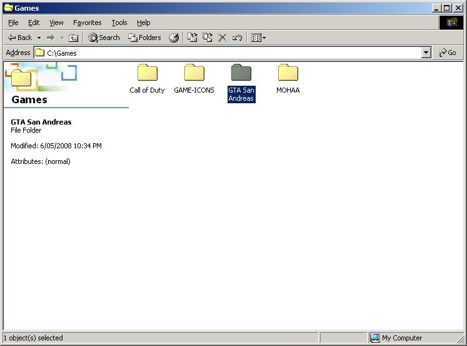Select the Call of Duty folder
This screenshot has width=467, height=346.
pos(147,79)
